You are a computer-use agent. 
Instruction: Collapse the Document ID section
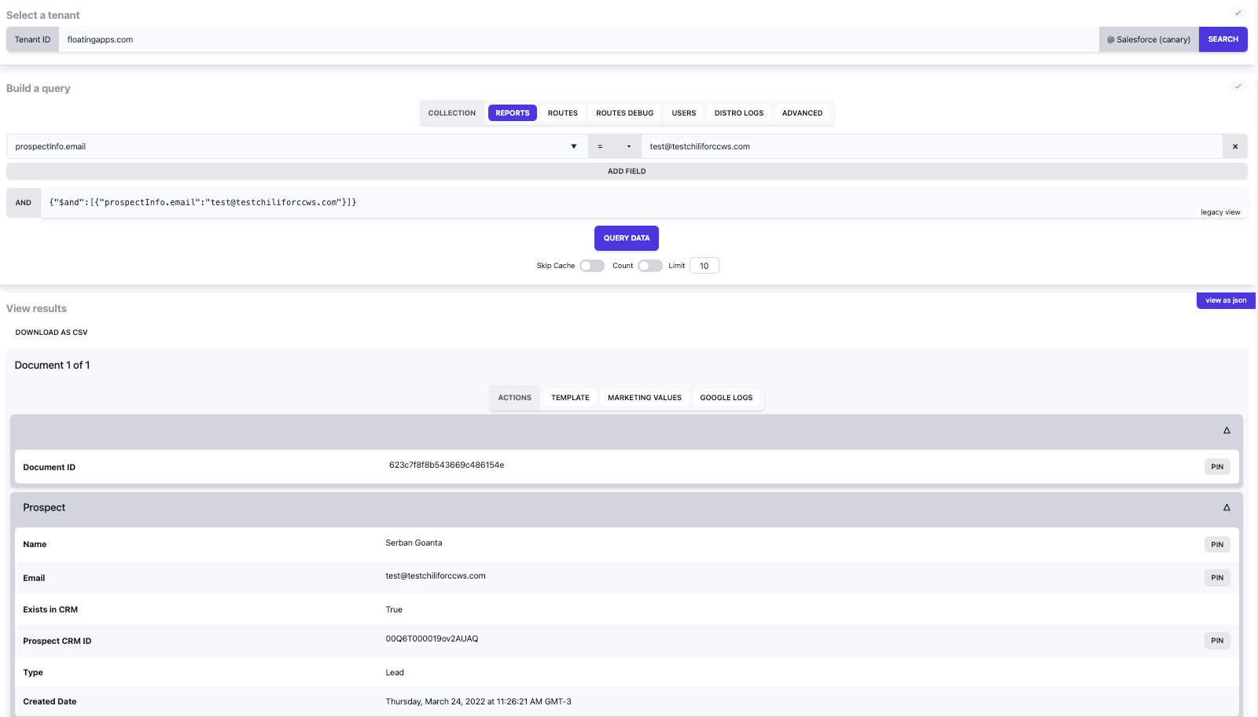pyautogui.click(x=1227, y=430)
